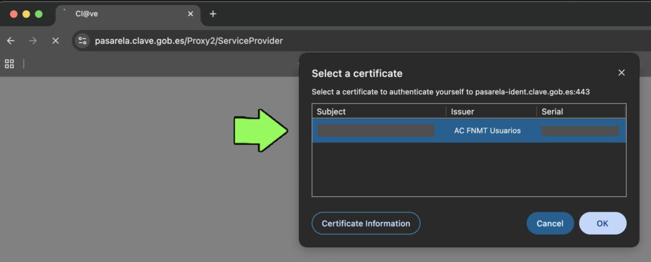Sort certificates by Serial column
Screen dimensions: 651x262
click(579, 111)
